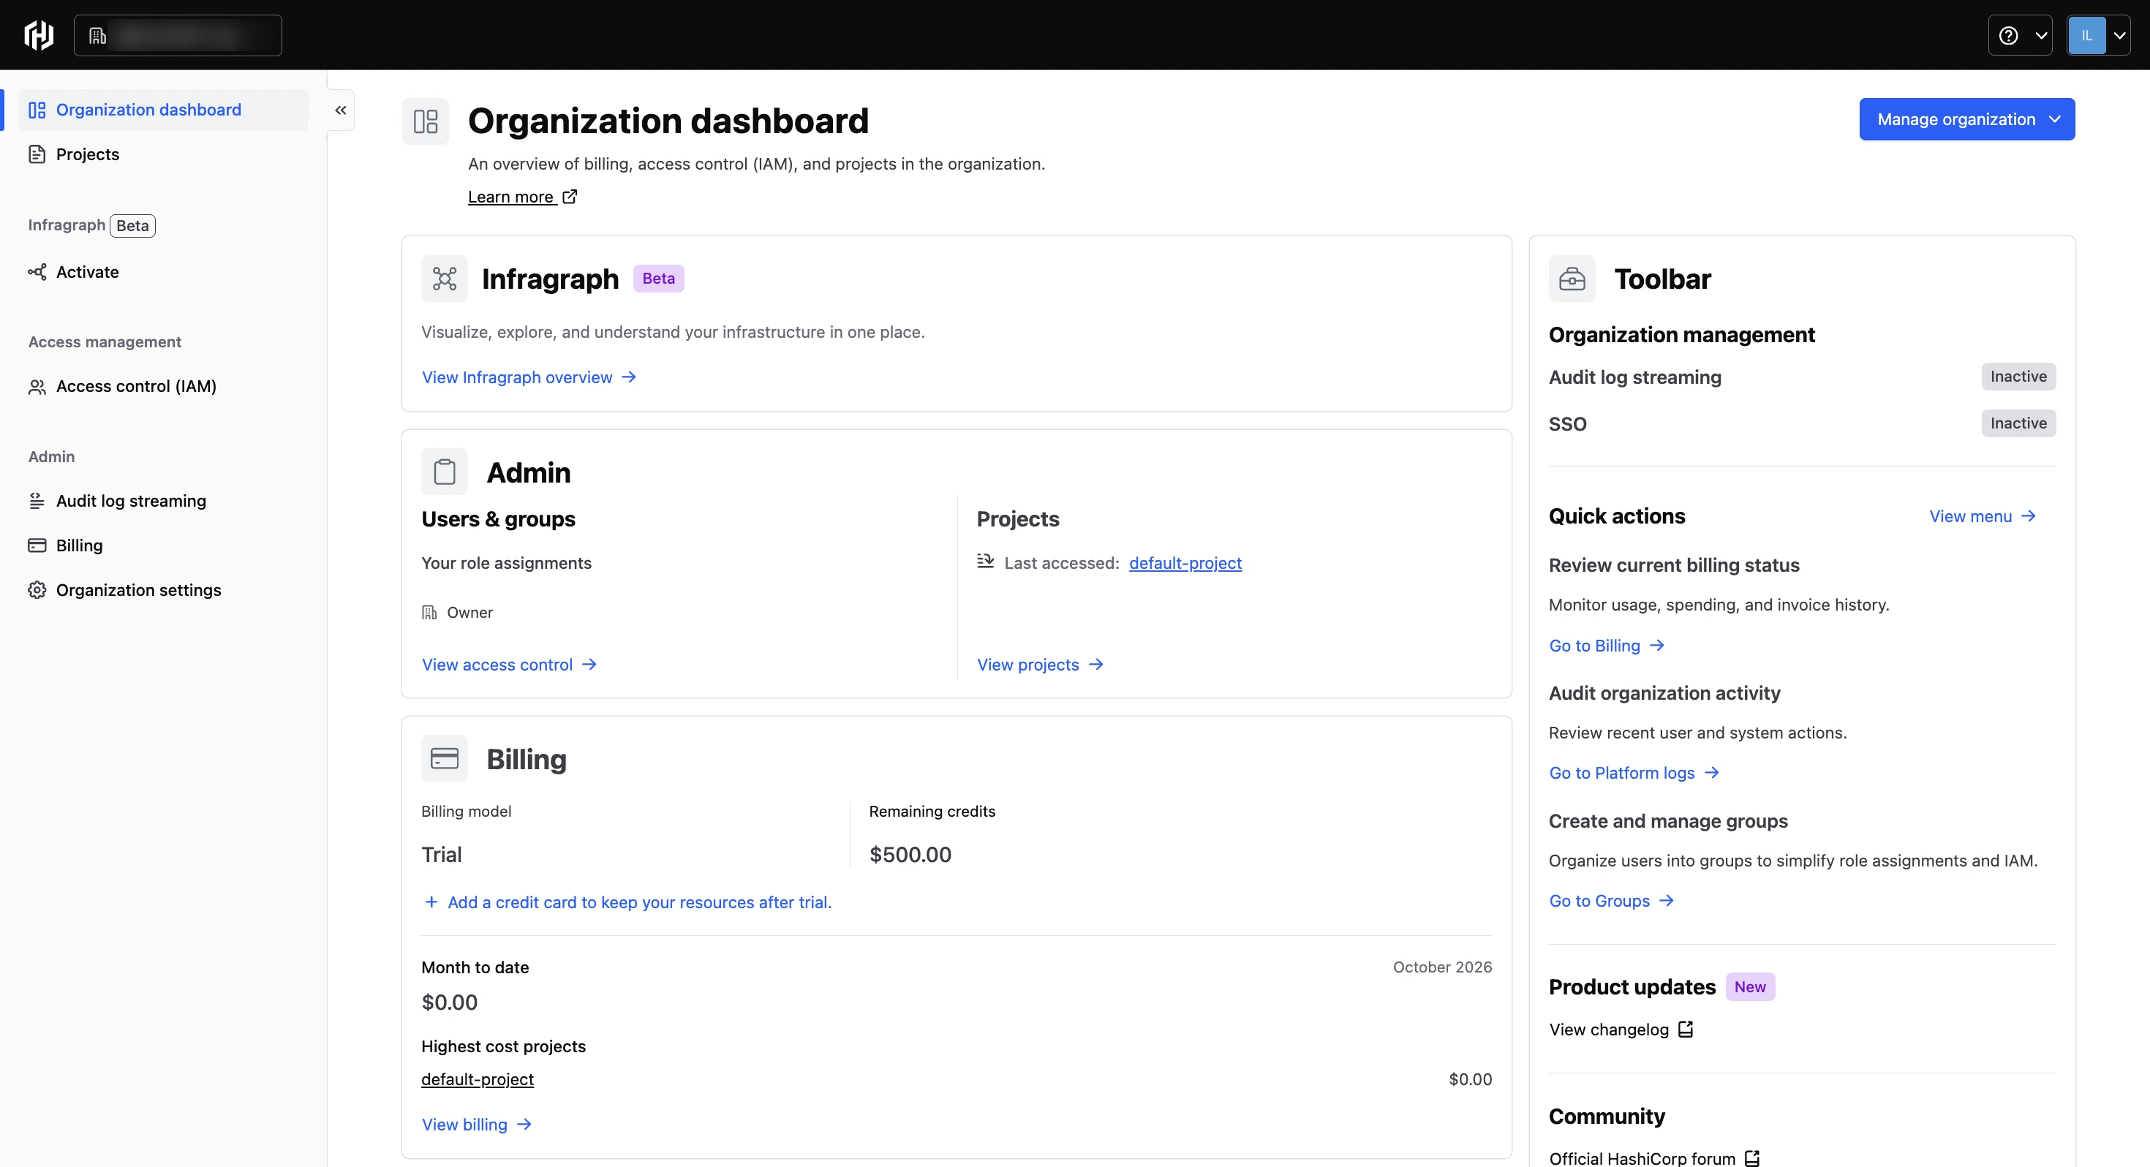Click Audit log streaming Inactive badge

click(2018, 377)
